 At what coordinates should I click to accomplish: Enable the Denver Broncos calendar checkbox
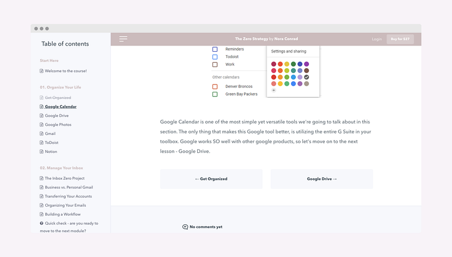(x=215, y=86)
